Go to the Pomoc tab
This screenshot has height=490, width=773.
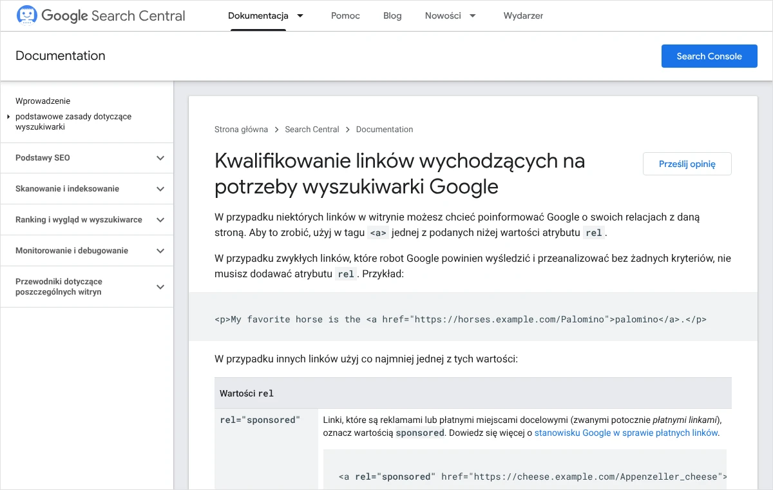tap(345, 15)
